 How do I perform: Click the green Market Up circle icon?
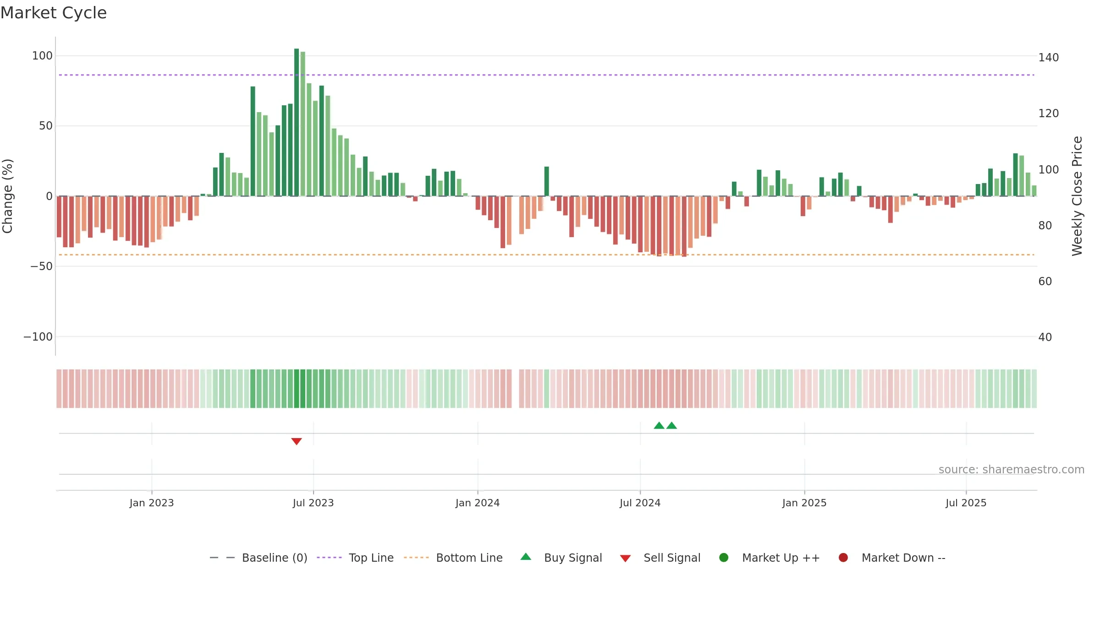point(724,558)
